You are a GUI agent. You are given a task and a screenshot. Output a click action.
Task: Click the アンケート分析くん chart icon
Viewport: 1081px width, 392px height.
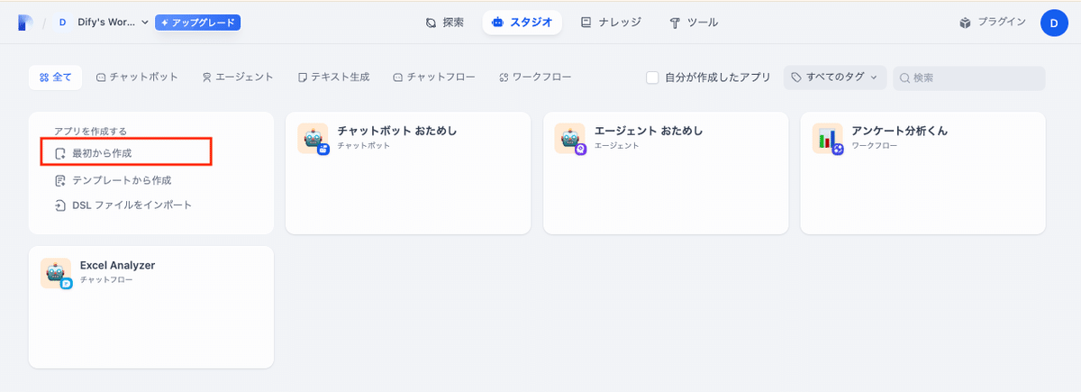[828, 139]
